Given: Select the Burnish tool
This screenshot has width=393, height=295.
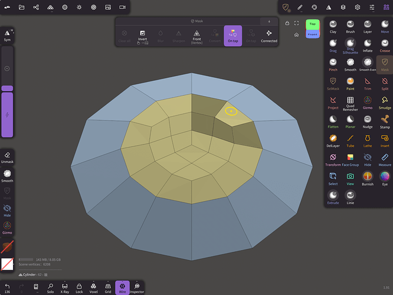Looking at the screenshot, I should [368, 179].
